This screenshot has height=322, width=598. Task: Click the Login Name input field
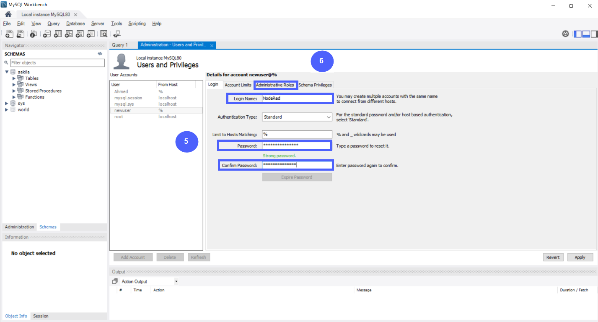pos(297,99)
